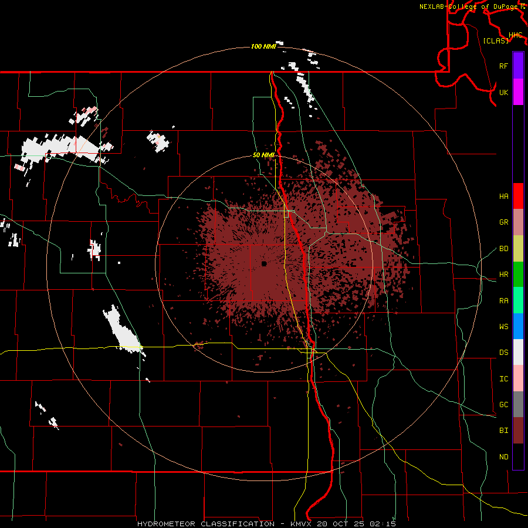Click the 20 OCT 25 date stamp
The width and height of the screenshot is (528, 528).
(x=340, y=524)
